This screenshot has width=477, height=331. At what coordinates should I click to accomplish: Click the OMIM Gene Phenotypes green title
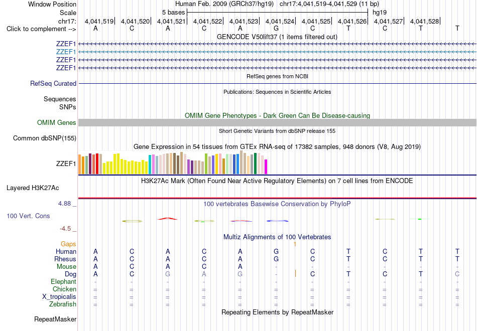tap(277, 115)
